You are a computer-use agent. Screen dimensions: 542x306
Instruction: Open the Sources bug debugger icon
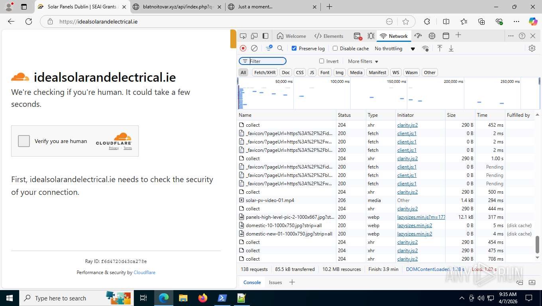[x=371, y=36]
